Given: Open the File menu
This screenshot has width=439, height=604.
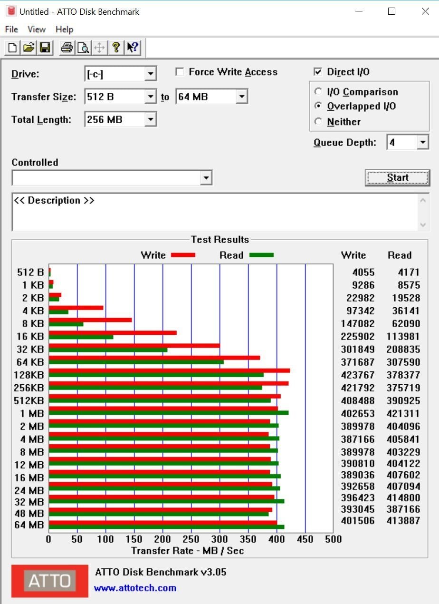Looking at the screenshot, I should pos(11,29).
